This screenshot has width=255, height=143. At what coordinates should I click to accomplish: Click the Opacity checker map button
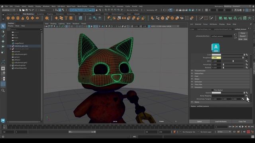coord(247,93)
